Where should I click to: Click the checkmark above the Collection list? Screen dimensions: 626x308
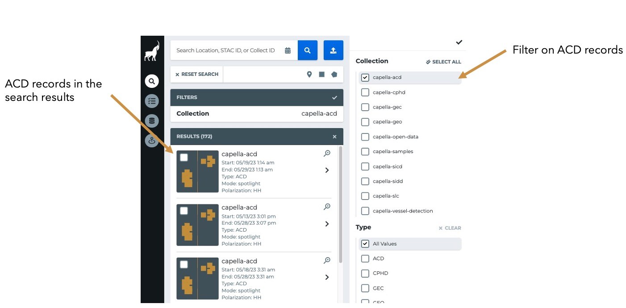[x=459, y=42]
